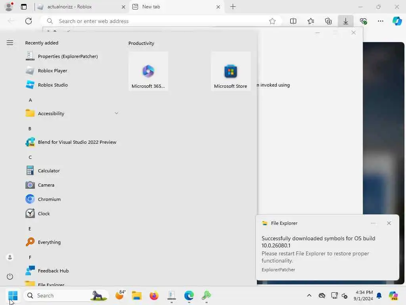Open File Explorer from the taskbar
Image resolution: width=406 pixels, height=305 pixels.
[x=137, y=295]
